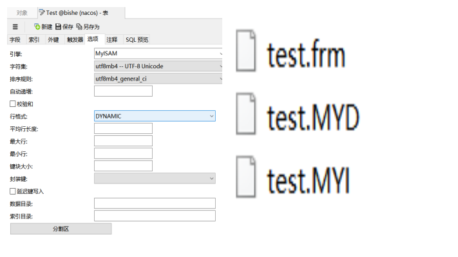The width and height of the screenshot is (458, 257).
Task: Click the 自动递增 input field
Action: tap(123, 91)
